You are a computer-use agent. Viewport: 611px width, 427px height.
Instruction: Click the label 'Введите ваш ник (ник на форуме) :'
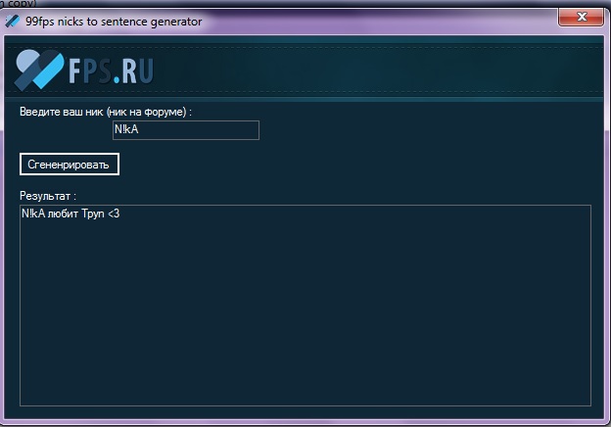click(x=106, y=112)
